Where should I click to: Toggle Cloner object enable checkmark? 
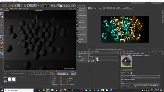click(91, 57)
